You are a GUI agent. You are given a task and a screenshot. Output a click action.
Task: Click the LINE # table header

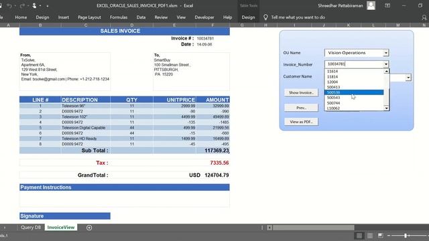40,100
